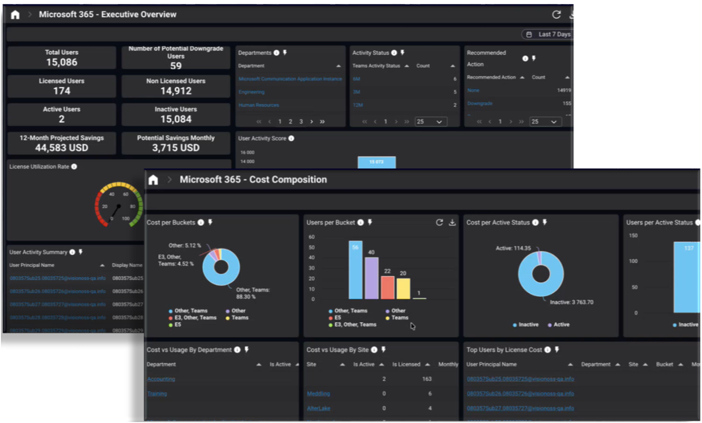Click the lightning icon next to User Activity Summary

80,252
